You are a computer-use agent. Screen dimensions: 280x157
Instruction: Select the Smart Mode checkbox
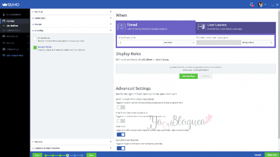coord(35,39)
